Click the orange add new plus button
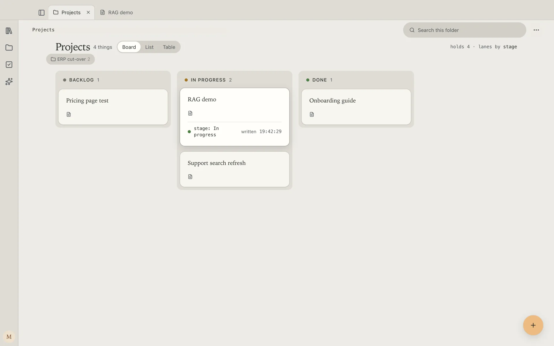Image resolution: width=554 pixels, height=346 pixels. [x=533, y=325]
